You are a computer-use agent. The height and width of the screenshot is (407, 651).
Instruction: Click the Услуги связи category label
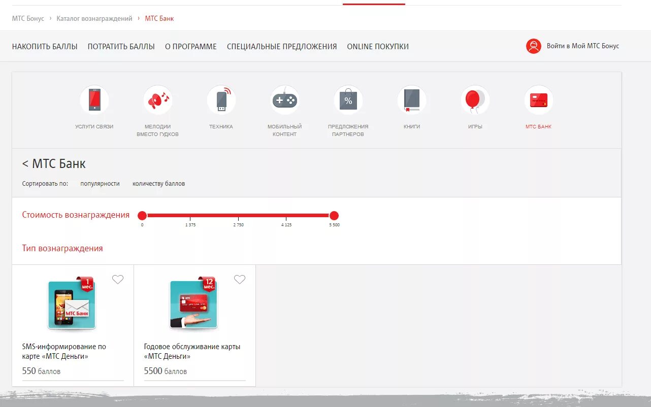94,127
